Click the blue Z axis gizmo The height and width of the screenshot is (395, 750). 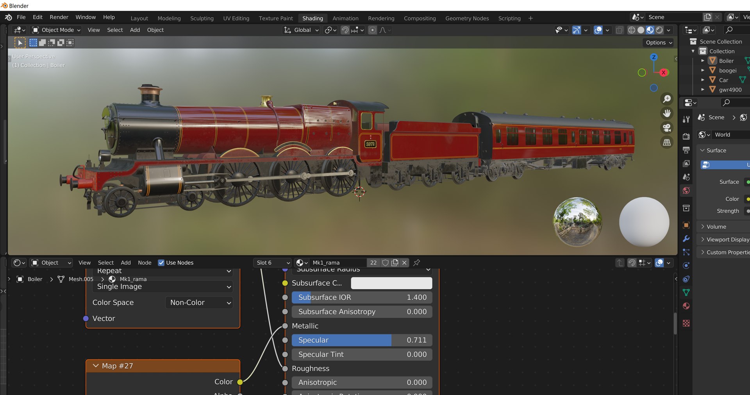tap(654, 57)
